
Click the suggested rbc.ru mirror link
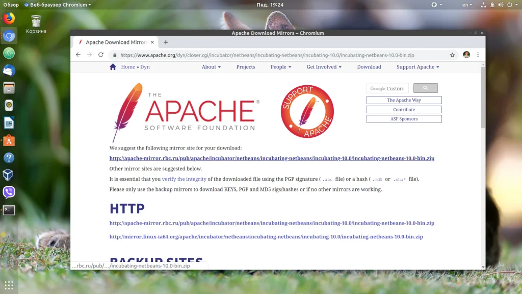(272, 158)
